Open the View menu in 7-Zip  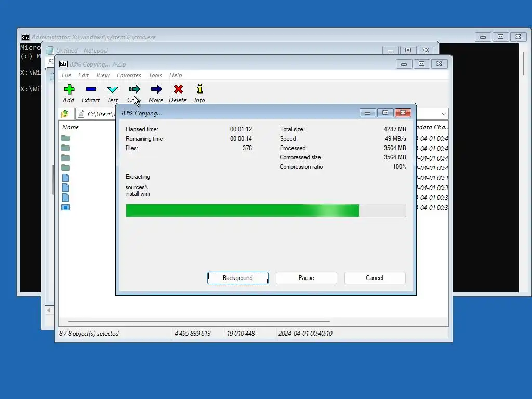pyautogui.click(x=103, y=75)
